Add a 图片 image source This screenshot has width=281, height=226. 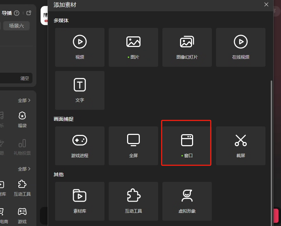pyautogui.click(x=133, y=47)
